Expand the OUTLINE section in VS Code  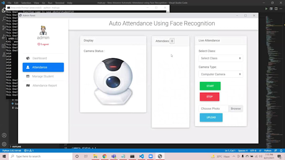coord(16,146)
